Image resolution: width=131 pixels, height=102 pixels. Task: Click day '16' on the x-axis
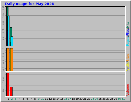coord(65,99)
